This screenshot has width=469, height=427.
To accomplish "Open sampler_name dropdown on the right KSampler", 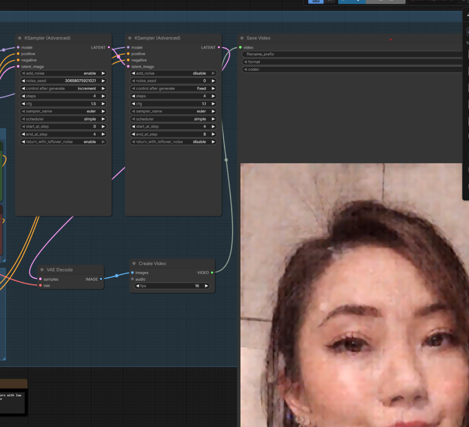I will click(173, 111).
